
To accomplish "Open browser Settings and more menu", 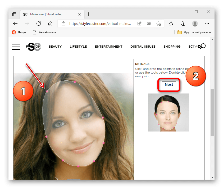I will (x=207, y=24).
